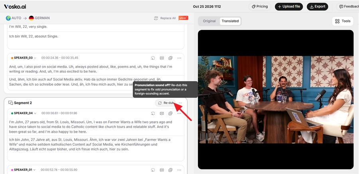Click the Re-dub button for Segment 2
This screenshot has width=359, height=174.
point(166,103)
